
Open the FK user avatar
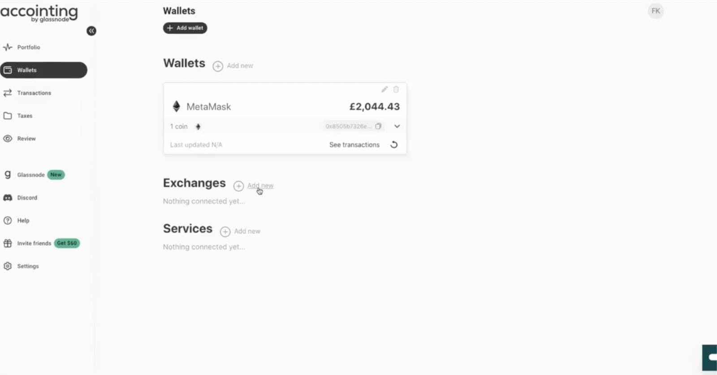pos(656,11)
